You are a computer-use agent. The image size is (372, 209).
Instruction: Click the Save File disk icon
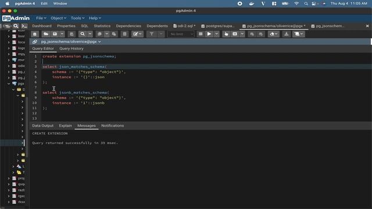pyautogui.click(x=55, y=34)
